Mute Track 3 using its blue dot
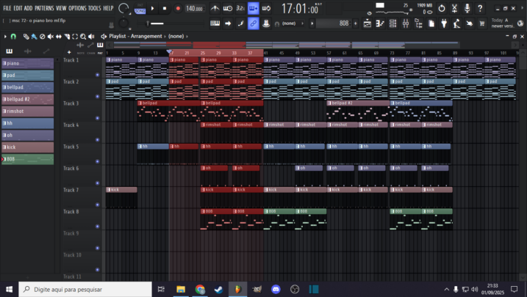 point(98,118)
